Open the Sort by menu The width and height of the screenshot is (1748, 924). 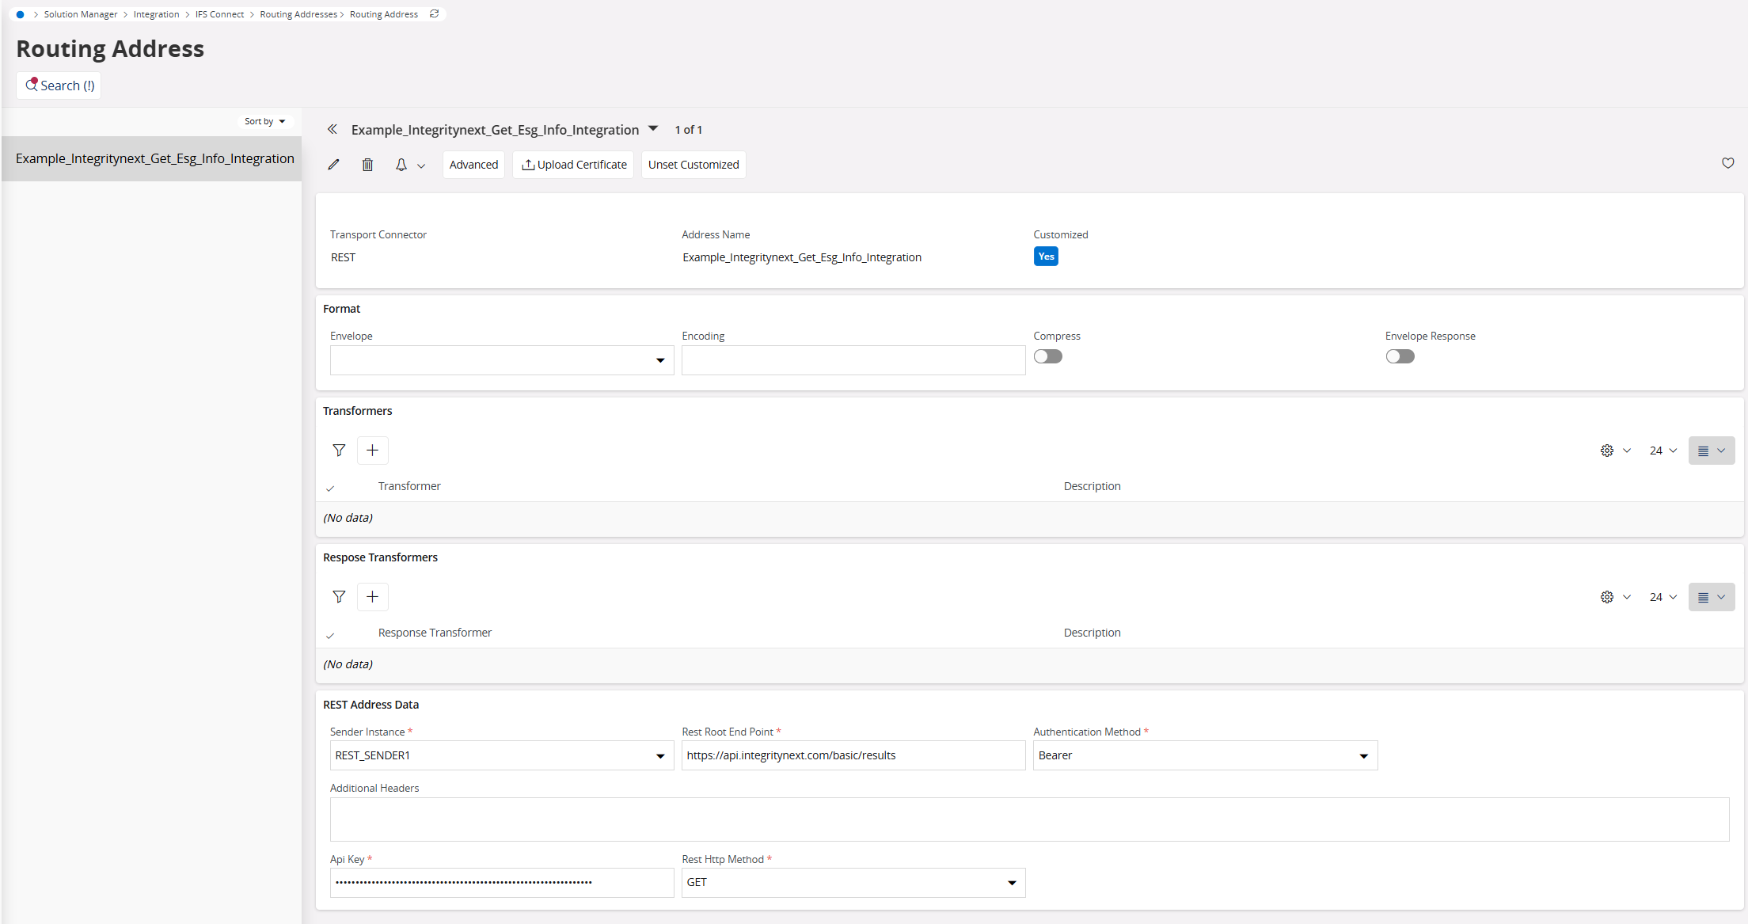(265, 120)
